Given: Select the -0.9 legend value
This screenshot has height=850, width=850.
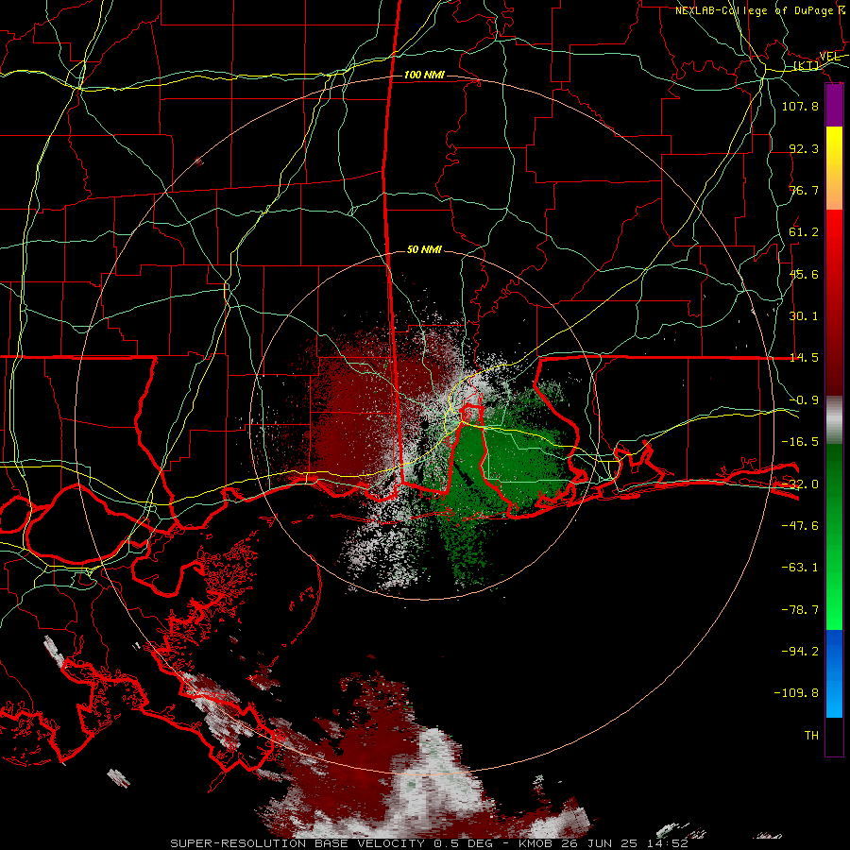Looking at the screenshot, I should pyautogui.click(x=804, y=400).
